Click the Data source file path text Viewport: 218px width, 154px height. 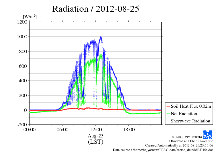point(163,150)
